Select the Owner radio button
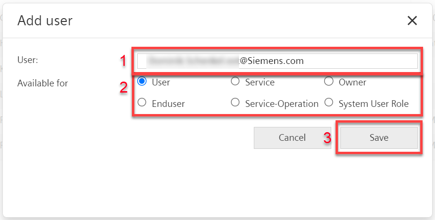435x220 pixels. [x=329, y=82]
